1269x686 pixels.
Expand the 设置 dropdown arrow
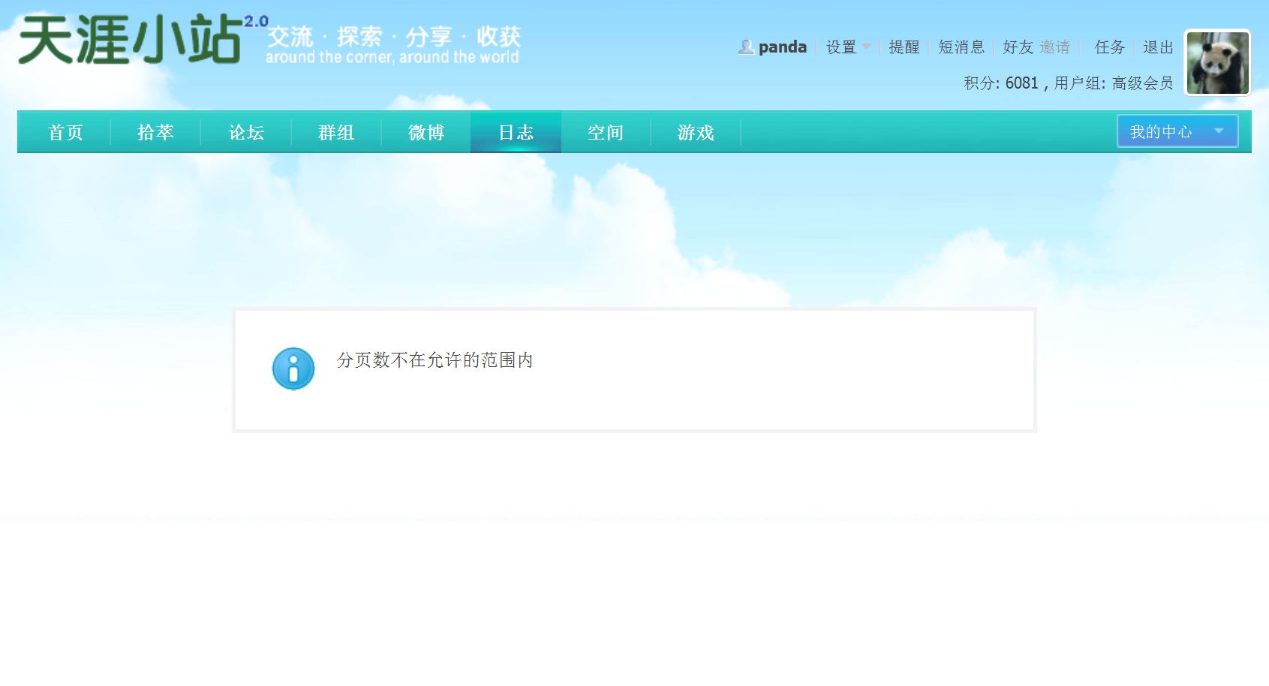tap(867, 47)
